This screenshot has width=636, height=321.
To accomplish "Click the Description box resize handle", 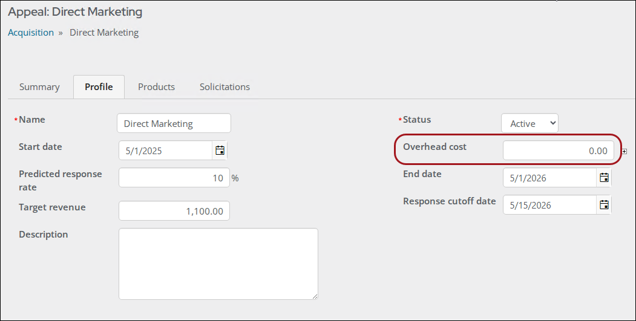I will pos(315,297).
